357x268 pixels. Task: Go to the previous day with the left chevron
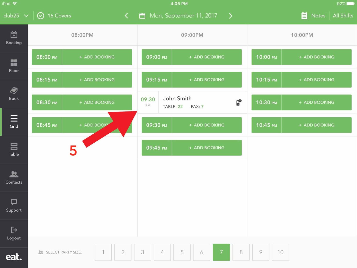point(126,15)
